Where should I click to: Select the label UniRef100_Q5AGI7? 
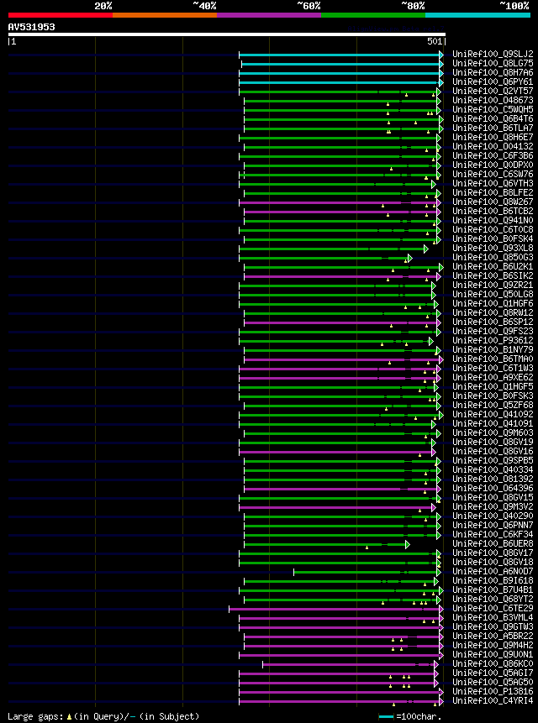coord(493,673)
